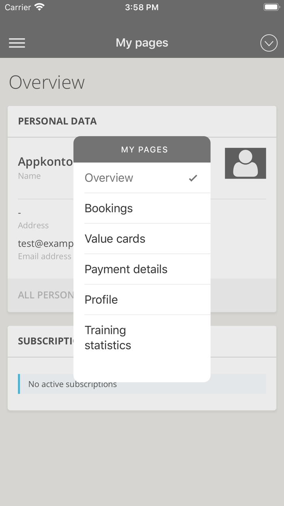284x506 pixels.
Task: Tap the checkmark beside Overview
Action: point(193,178)
